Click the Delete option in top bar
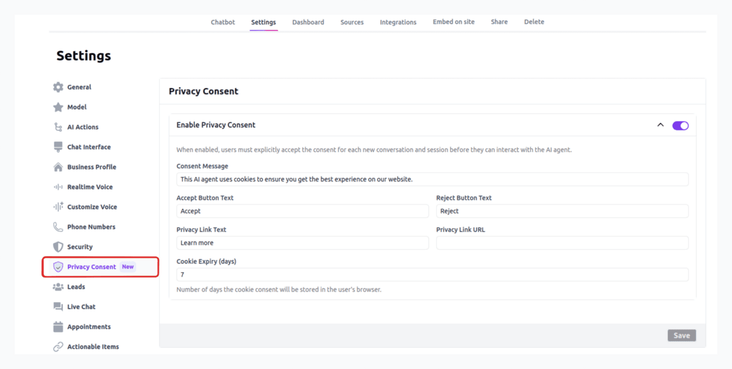The height and width of the screenshot is (369, 732). point(534,21)
